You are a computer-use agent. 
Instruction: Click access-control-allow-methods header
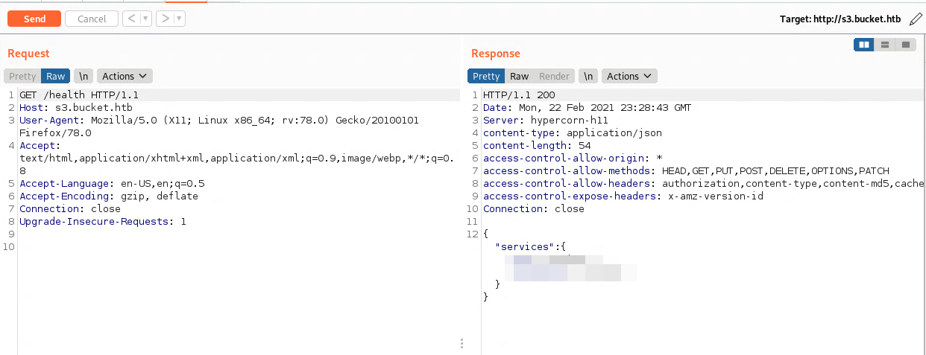[x=686, y=170]
